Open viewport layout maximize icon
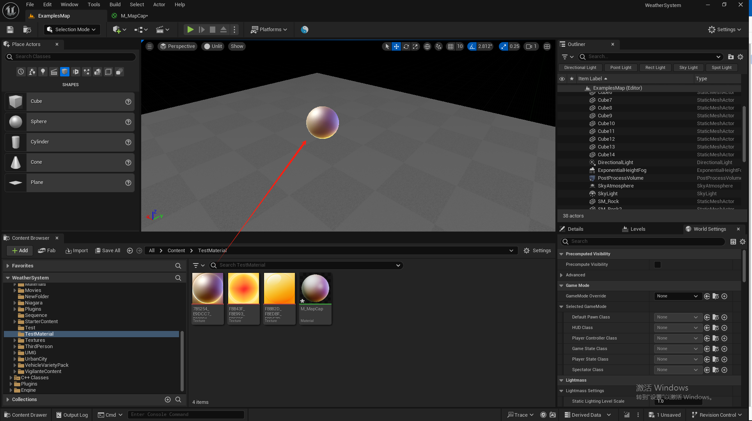The image size is (752, 421). (x=547, y=46)
